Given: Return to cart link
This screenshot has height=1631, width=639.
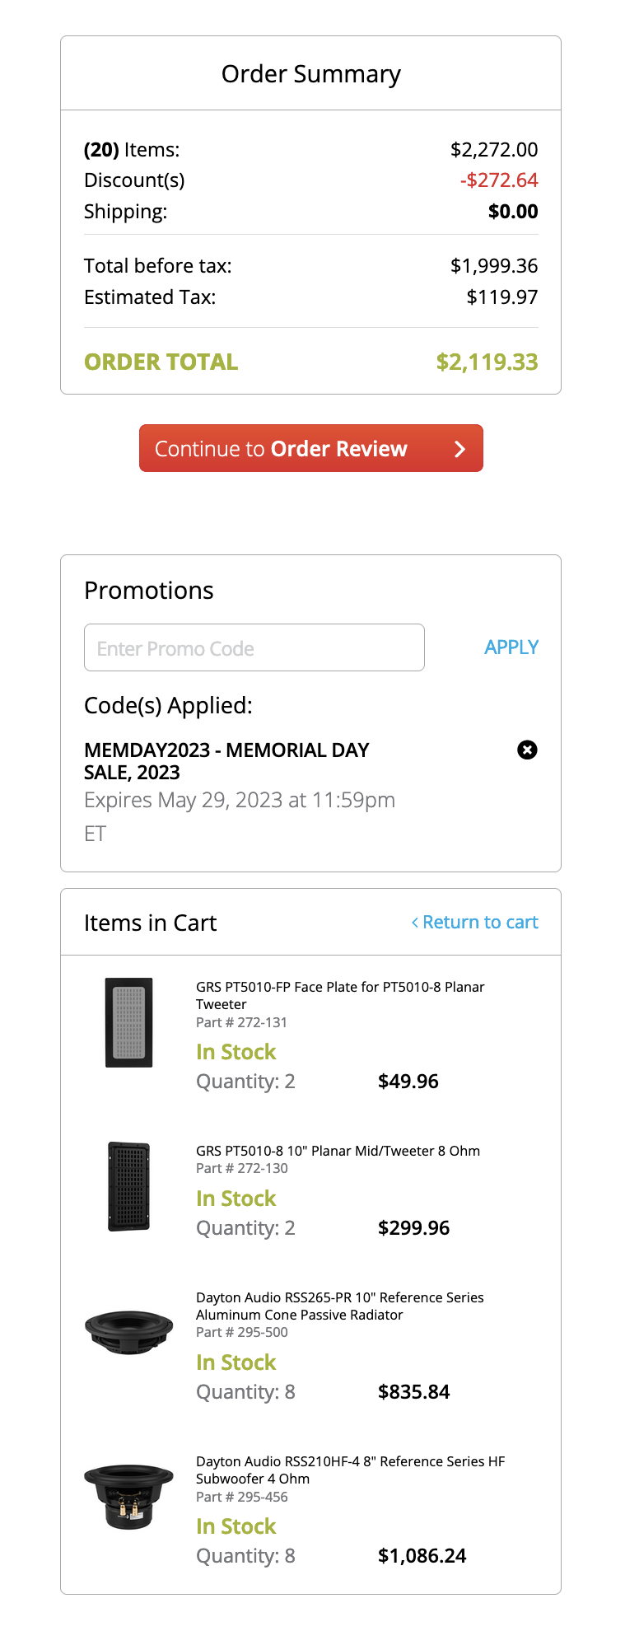Looking at the screenshot, I should (475, 923).
